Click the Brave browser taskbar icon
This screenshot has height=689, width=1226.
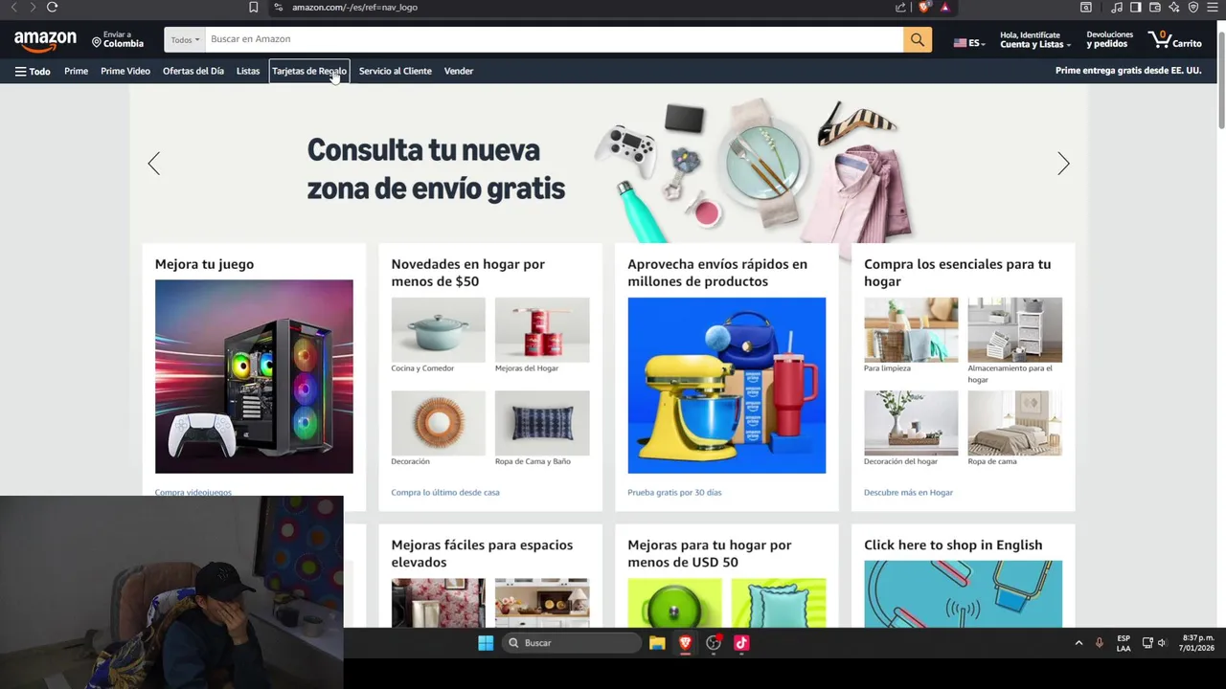pos(685,643)
